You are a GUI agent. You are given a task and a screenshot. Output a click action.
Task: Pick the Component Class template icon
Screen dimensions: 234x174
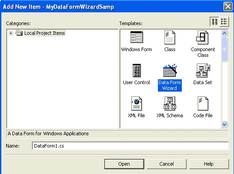click(x=202, y=37)
